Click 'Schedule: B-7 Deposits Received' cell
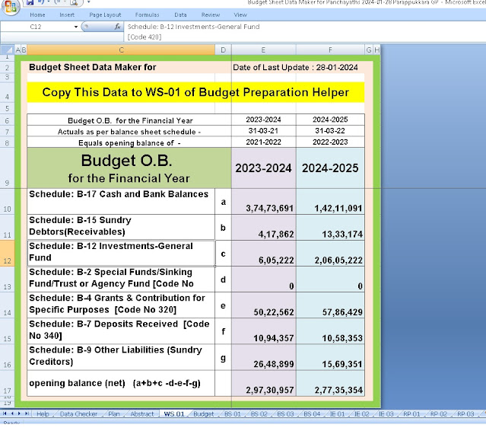Screen dimensions: 486x431 121,330
